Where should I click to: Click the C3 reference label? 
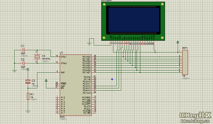coord(33,81)
